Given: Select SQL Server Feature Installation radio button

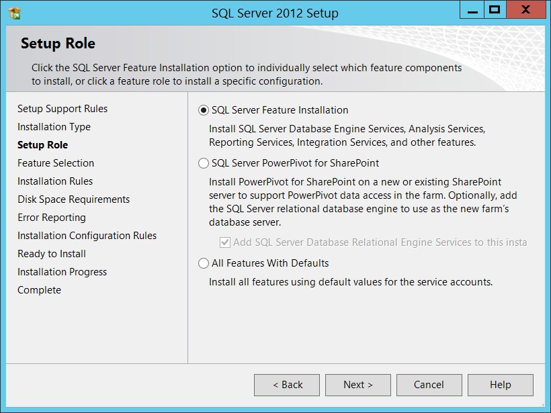Looking at the screenshot, I should [204, 110].
